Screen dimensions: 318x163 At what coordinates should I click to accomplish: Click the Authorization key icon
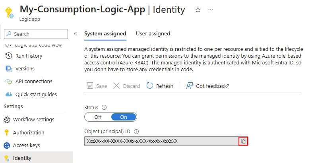coord(7,132)
